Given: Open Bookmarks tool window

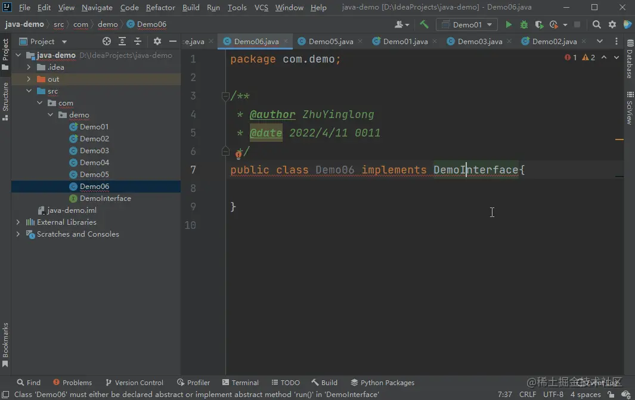Looking at the screenshot, I should pyautogui.click(x=5, y=345).
